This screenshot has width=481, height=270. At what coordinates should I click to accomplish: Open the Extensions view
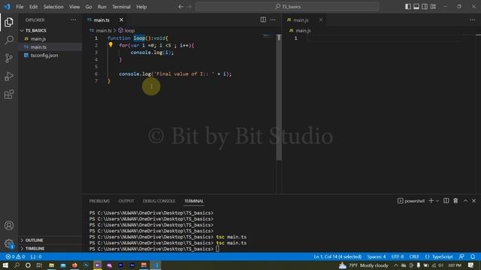click(9, 94)
